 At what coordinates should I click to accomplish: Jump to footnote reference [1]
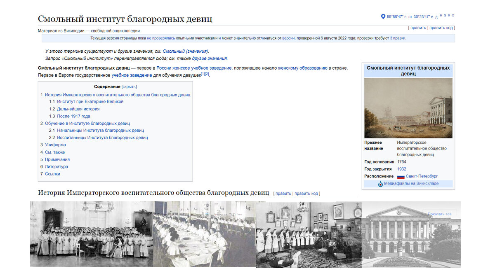(203, 74)
